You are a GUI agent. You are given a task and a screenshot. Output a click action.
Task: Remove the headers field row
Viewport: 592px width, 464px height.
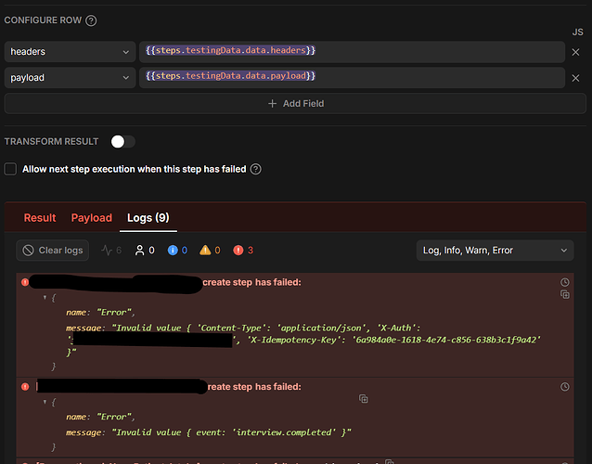coord(575,52)
